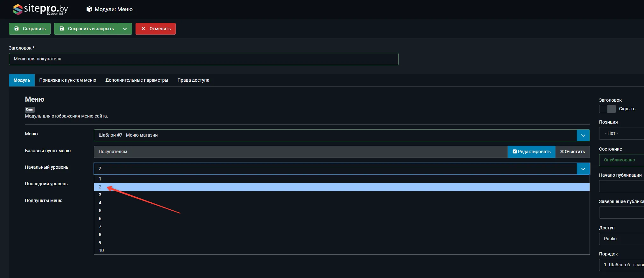Clear base menu item with Очистить
The height and width of the screenshot is (278, 644).
pyautogui.click(x=572, y=152)
